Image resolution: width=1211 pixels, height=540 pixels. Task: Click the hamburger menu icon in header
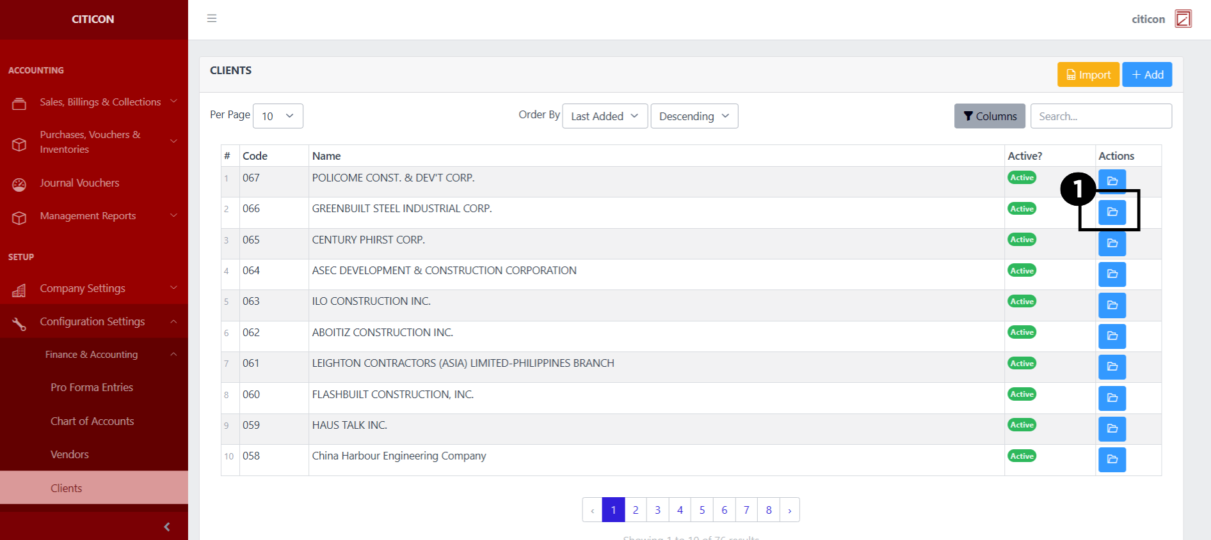(212, 19)
